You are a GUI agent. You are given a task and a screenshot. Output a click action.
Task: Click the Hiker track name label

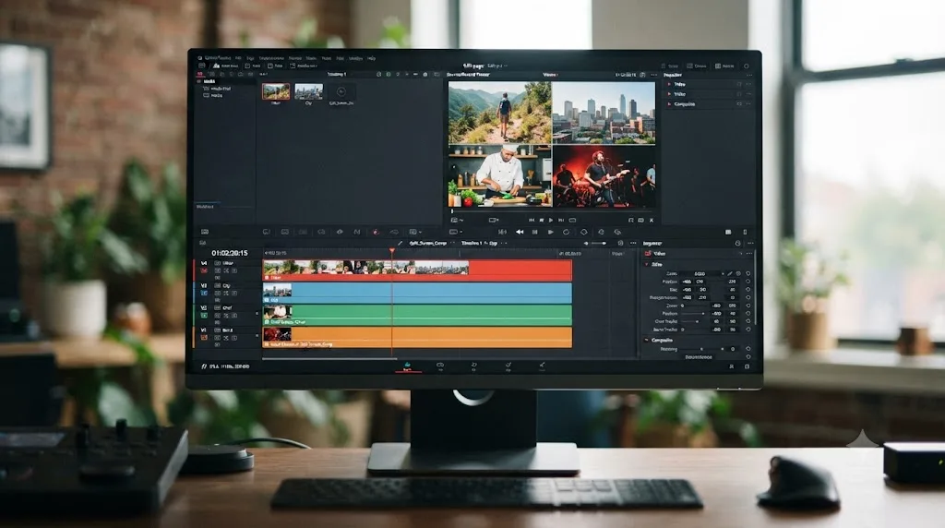pos(228,263)
